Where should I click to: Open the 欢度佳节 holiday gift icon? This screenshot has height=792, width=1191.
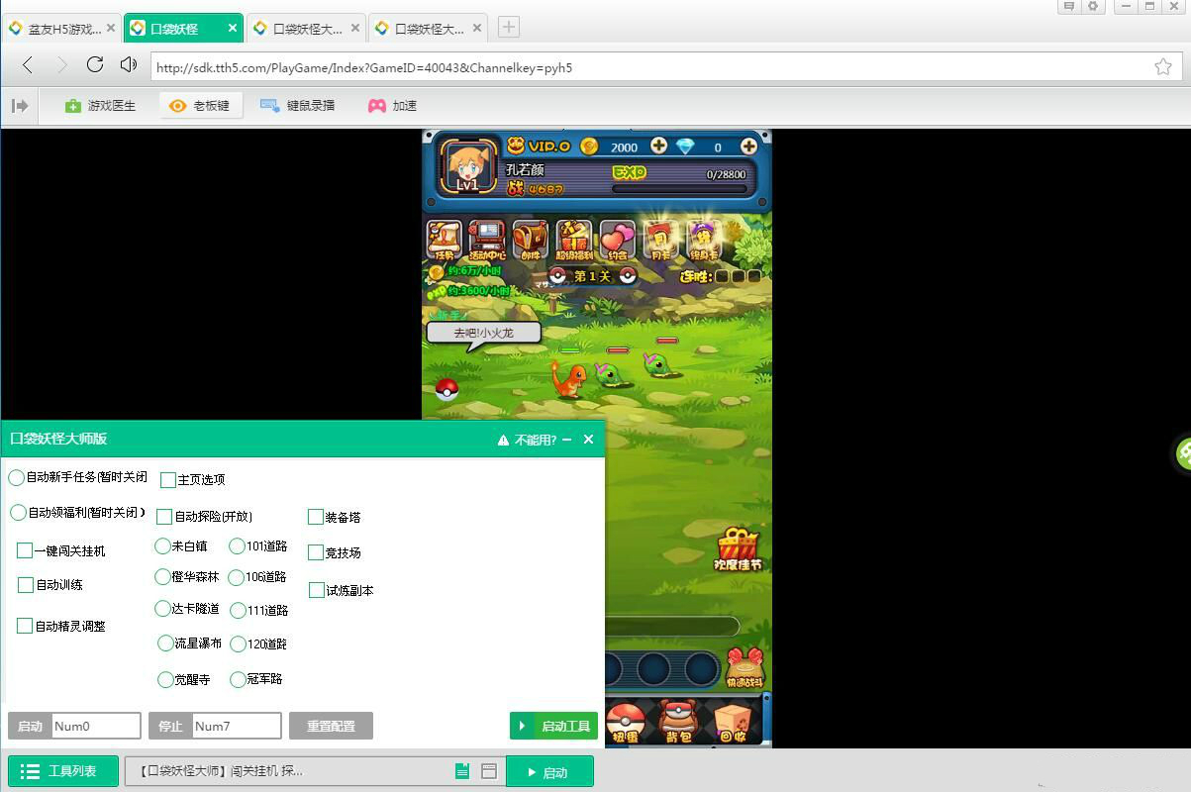[x=738, y=549]
